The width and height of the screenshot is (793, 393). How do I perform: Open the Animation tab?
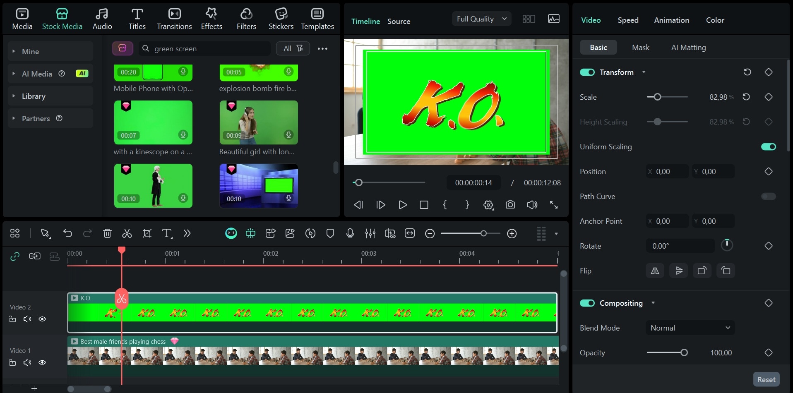tap(671, 20)
